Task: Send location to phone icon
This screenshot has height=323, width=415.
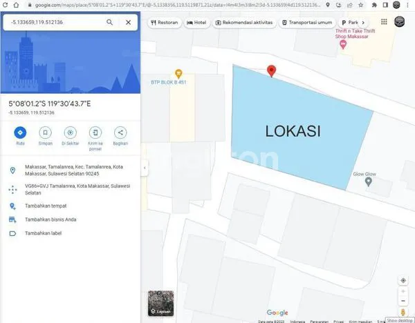Action: click(95, 133)
